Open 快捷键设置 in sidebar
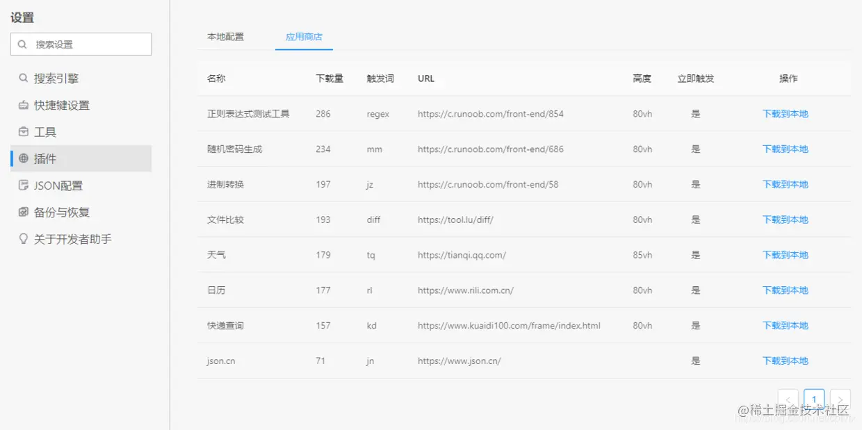The height and width of the screenshot is (430, 862). 81,106
